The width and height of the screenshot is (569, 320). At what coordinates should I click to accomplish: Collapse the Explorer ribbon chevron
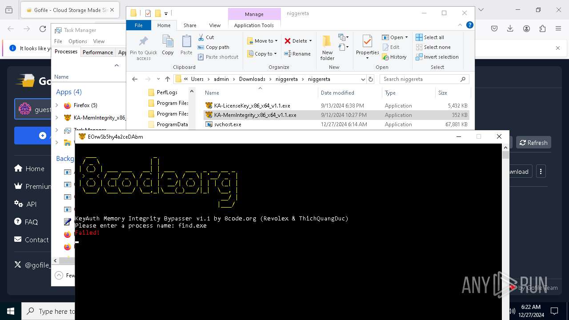[x=460, y=25]
